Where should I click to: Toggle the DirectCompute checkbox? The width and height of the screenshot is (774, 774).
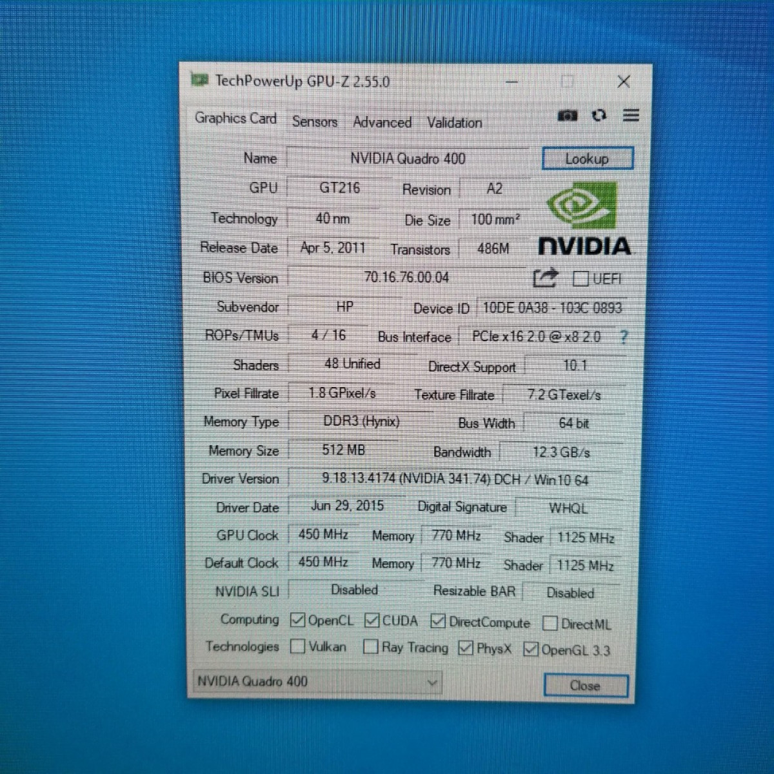point(438,620)
